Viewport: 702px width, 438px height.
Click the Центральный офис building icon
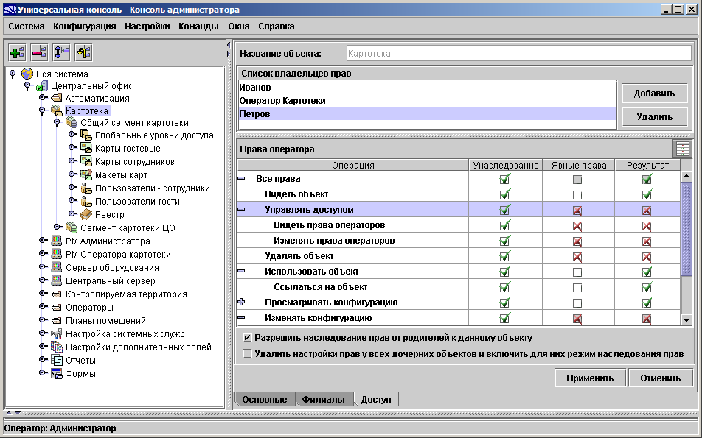[42, 86]
